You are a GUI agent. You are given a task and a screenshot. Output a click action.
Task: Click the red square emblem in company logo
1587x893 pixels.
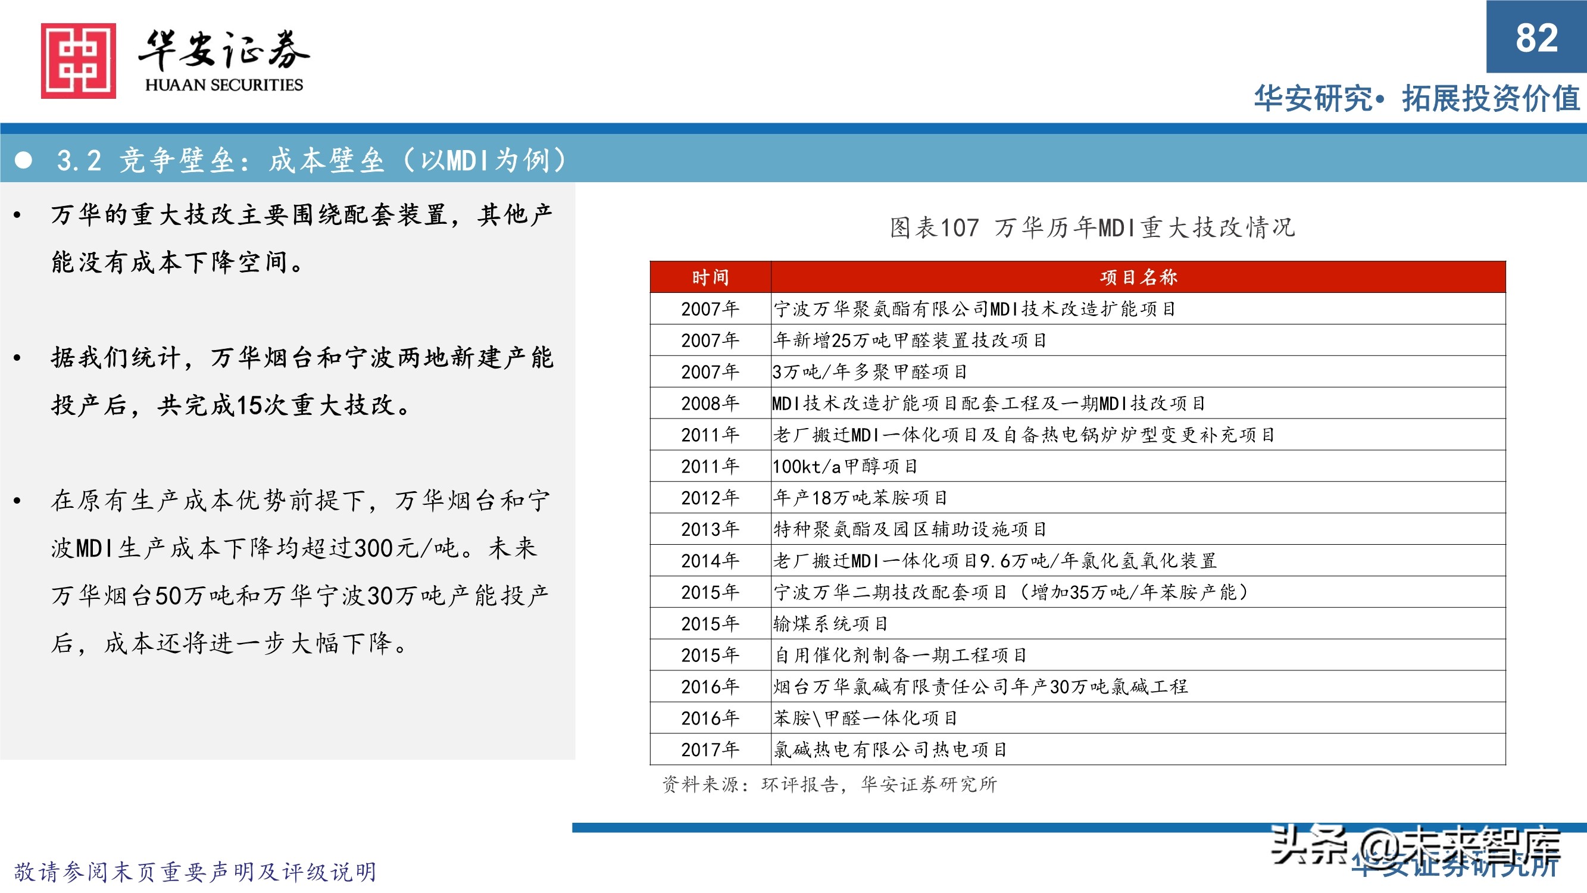(77, 60)
